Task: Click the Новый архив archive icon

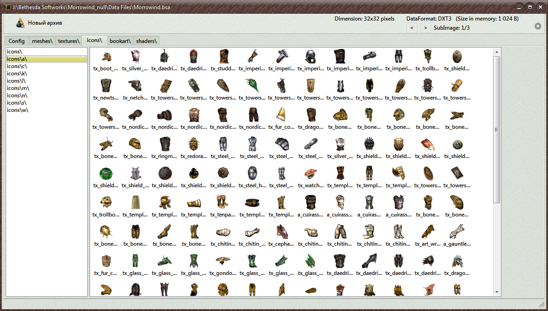Action: click(20, 23)
